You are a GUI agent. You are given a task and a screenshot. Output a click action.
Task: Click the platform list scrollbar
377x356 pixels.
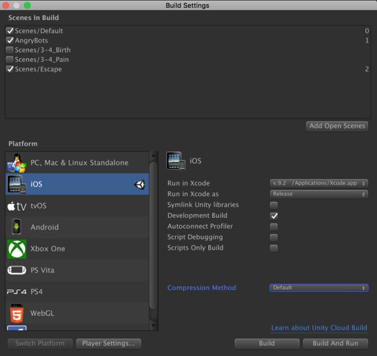[x=153, y=237]
